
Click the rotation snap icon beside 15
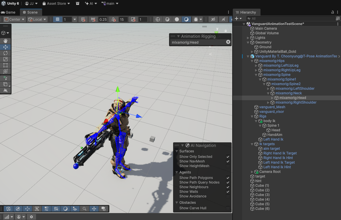click(x=113, y=19)
